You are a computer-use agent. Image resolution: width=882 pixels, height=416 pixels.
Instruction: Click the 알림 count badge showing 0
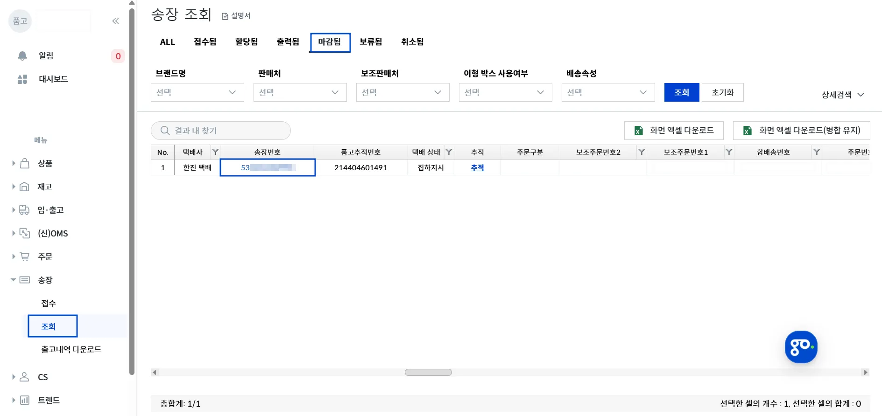tap(118, 56)
